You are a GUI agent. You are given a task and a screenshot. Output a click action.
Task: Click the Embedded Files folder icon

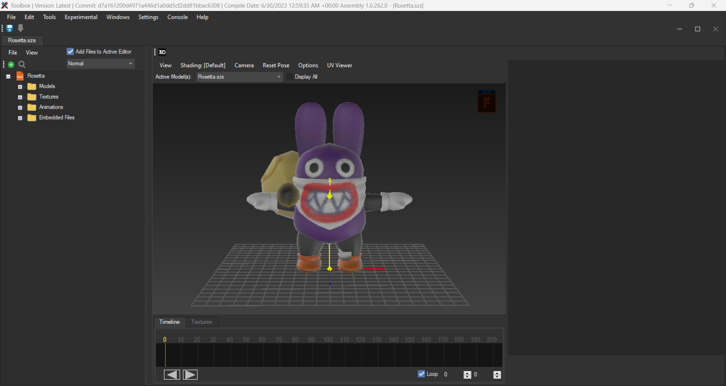tap(32, 118)
